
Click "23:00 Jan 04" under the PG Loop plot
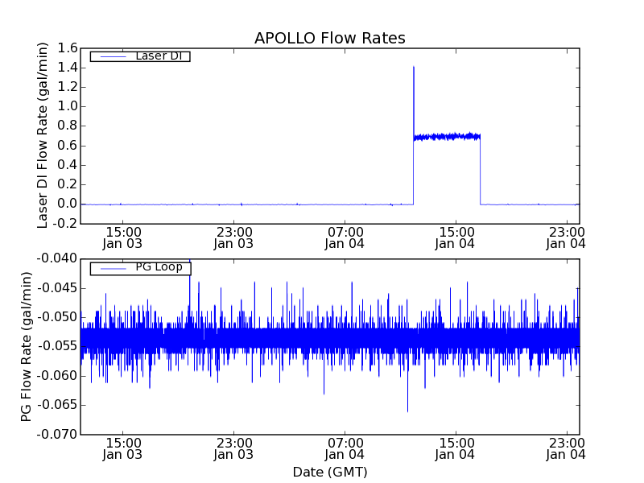point(566,449)
